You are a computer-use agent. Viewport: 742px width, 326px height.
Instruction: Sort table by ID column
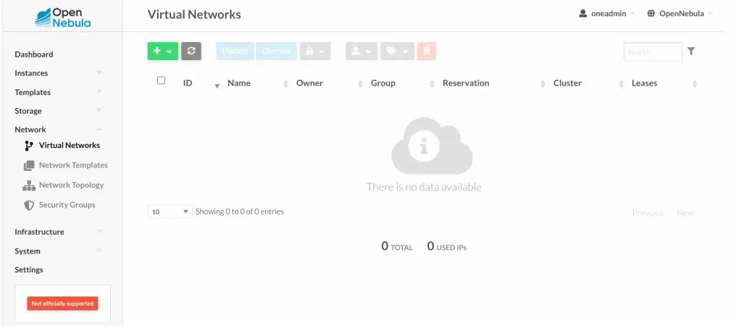pyautogui.click(x=188, y=83)
